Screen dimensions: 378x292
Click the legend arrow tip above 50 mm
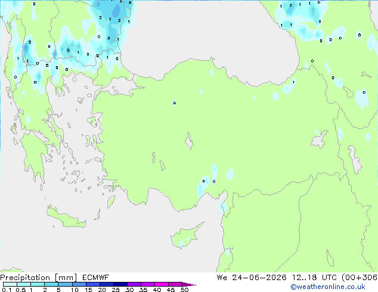pyautogui.click(x=189, y=284)
